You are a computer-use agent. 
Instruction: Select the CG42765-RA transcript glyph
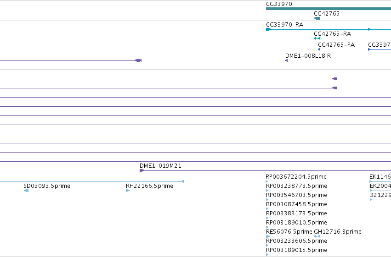click(x=317, y=38)
